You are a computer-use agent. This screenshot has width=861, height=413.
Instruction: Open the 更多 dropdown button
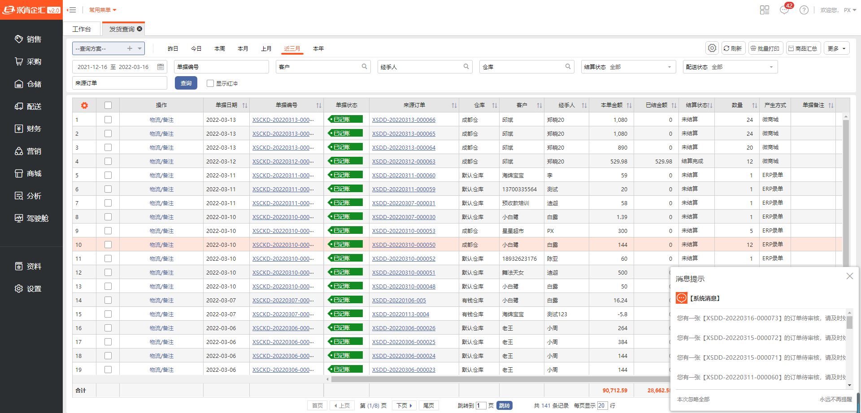click(x=836, y=48)
